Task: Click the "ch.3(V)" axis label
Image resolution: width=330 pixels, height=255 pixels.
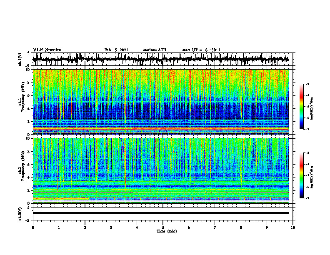Action: click(x=20, y=214)
